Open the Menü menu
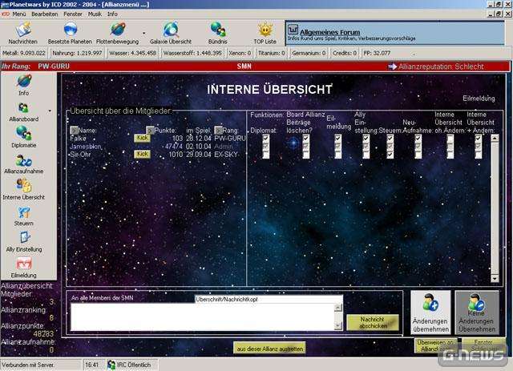 pyautogui.click(x=19, y=14)
